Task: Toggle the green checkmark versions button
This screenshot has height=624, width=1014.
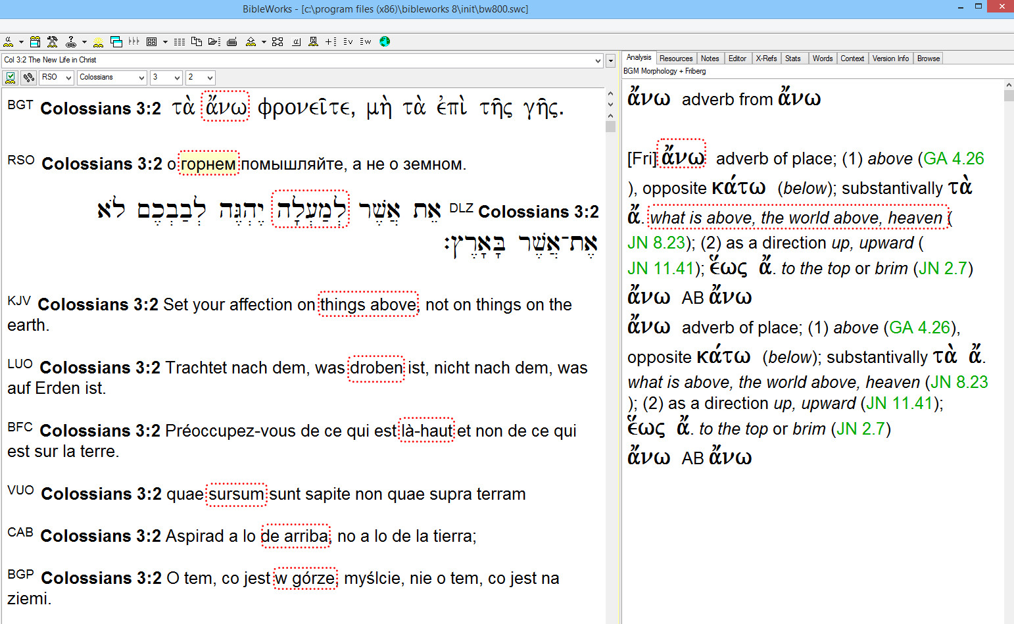Action: coord(10,78)
